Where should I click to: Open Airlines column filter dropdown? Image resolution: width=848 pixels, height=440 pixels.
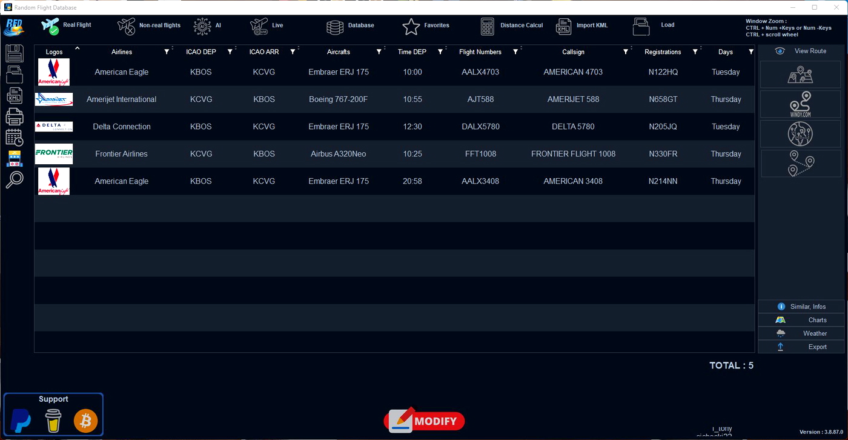pos(167,52)
